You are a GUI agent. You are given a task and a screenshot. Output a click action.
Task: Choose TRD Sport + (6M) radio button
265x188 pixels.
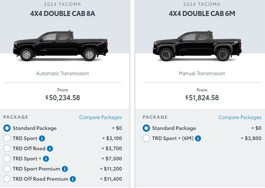click(146, 138)
